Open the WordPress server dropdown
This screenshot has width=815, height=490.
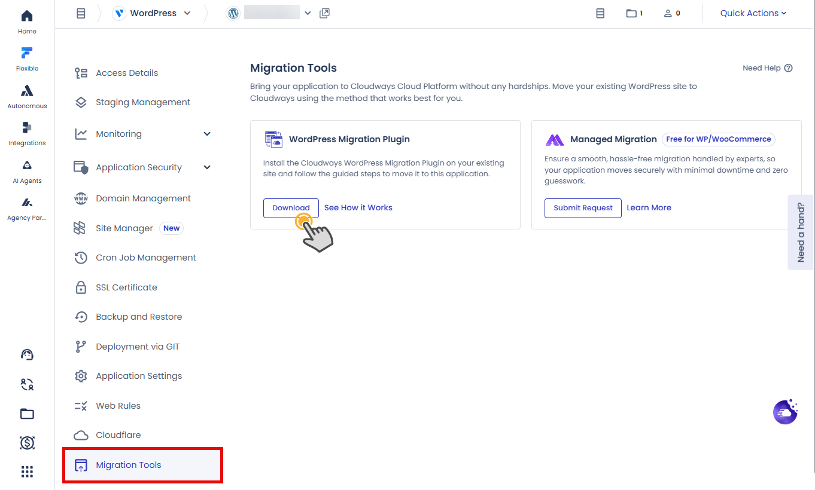click(x=152, y=13)
